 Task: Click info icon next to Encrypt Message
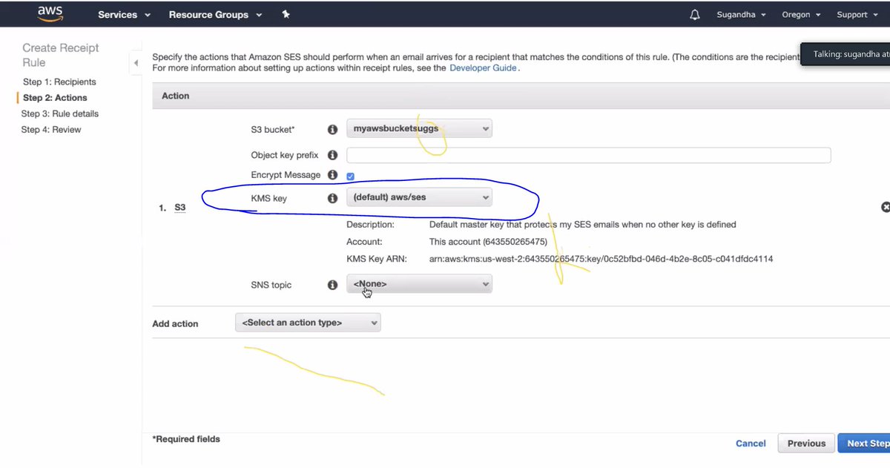click(x=333, y=175)
